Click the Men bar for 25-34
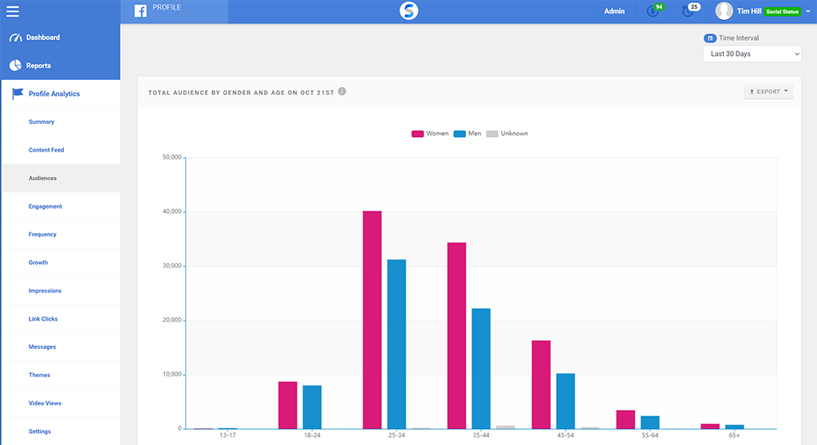 (397, 344)
